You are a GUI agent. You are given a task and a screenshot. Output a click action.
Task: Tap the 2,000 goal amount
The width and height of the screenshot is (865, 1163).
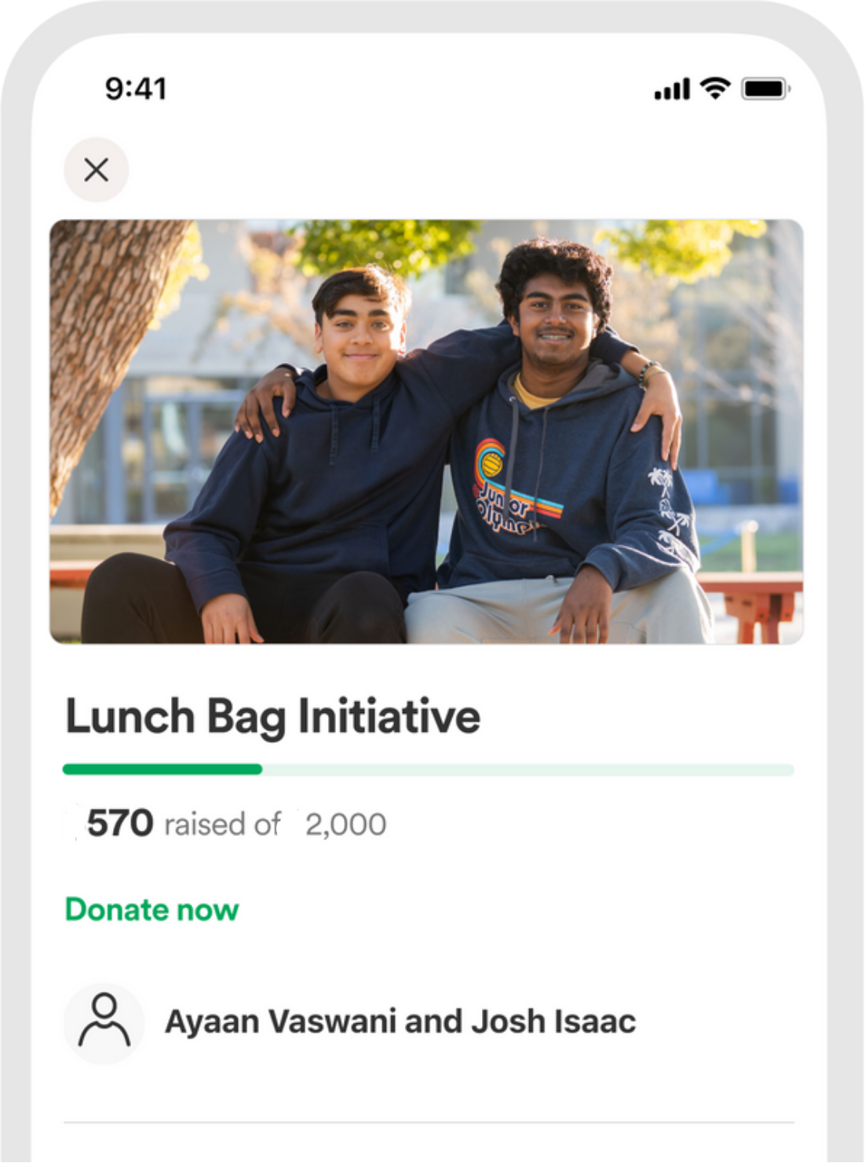[345, 825]
